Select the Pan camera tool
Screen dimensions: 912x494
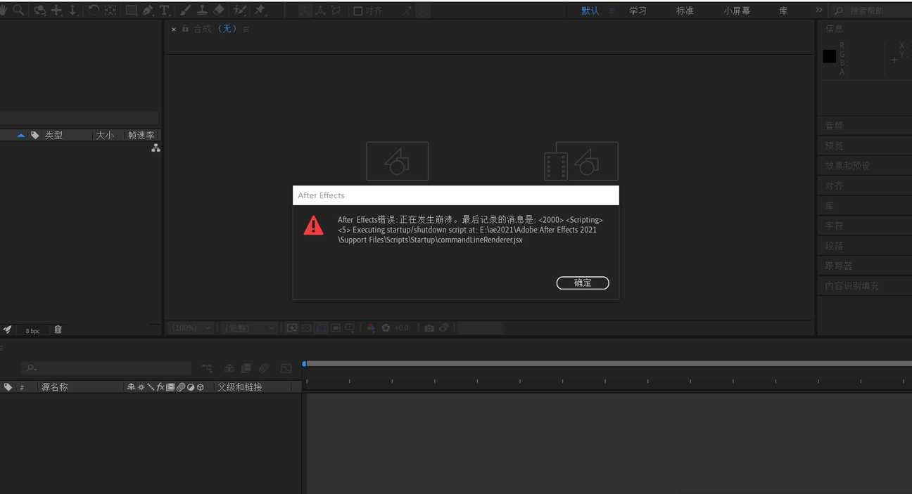(56, 11)
